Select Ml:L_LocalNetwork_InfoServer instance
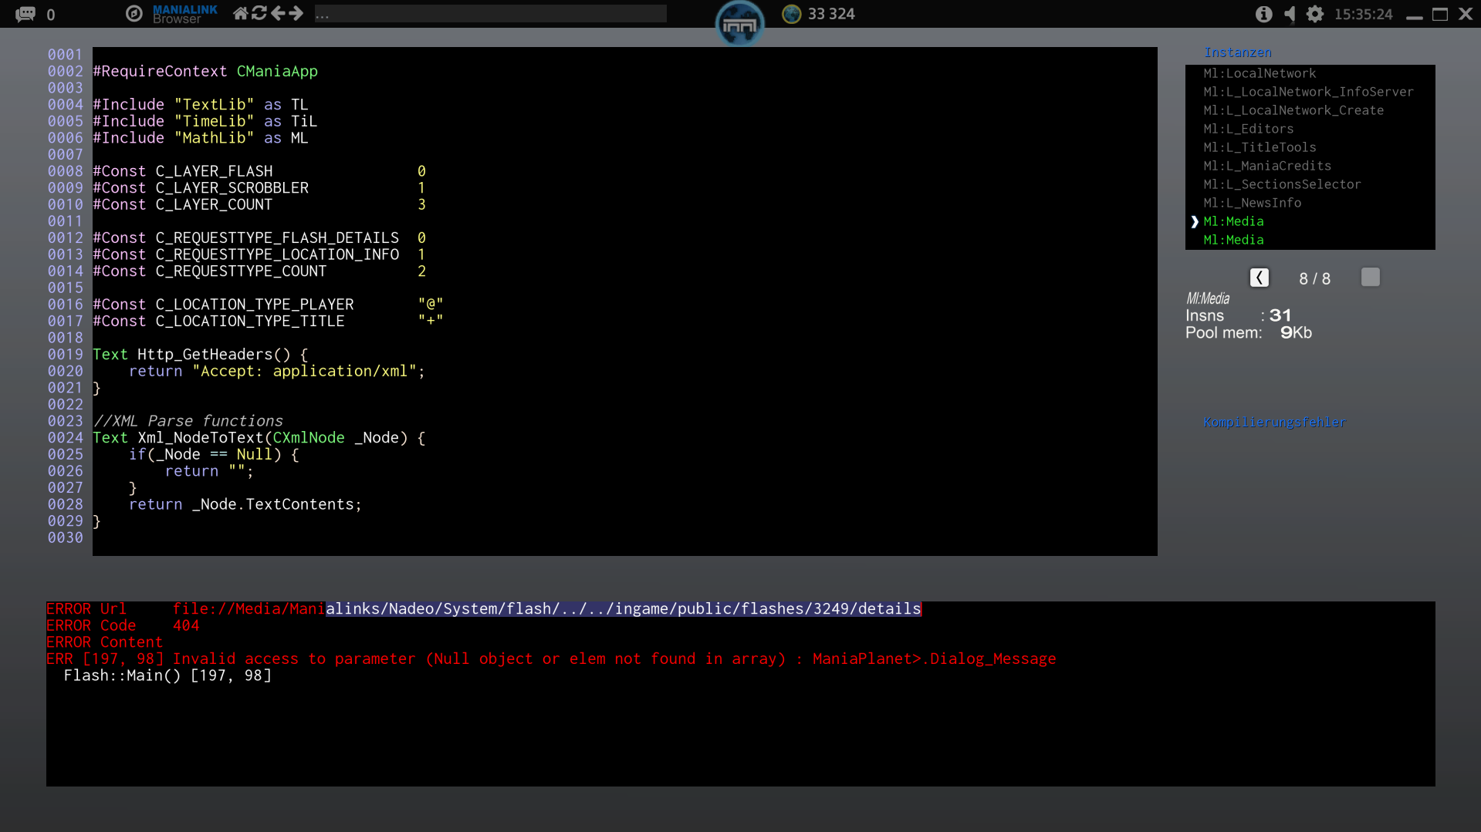 [1308, 92]
